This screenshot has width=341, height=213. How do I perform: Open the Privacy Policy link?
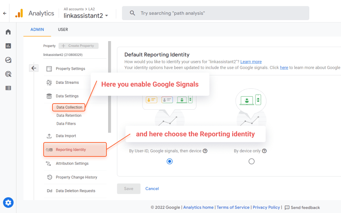pyautogui.click(x=266, y=207)
